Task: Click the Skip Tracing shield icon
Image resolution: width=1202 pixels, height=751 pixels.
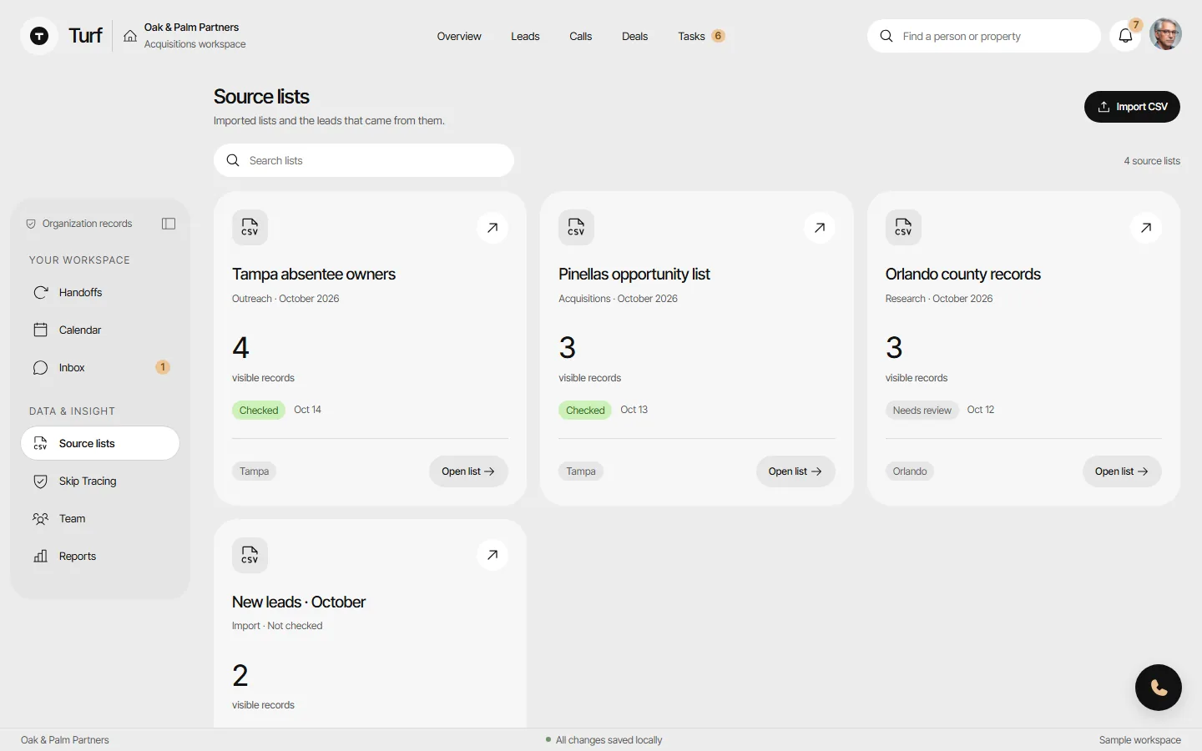Action: tap(40, 481)
